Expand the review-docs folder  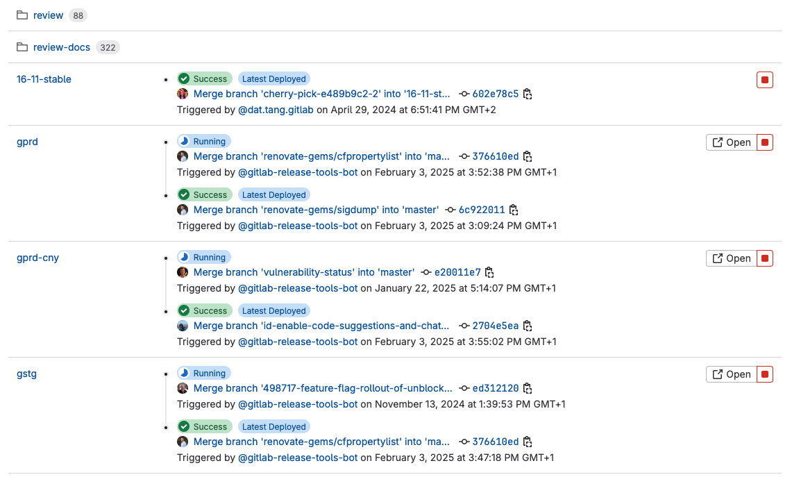[x=61, y=47]
